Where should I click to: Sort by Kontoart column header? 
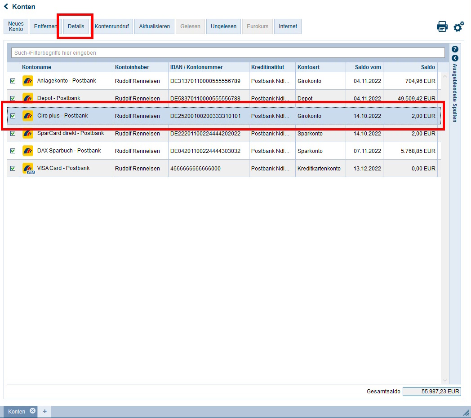(x=320, y=67)
